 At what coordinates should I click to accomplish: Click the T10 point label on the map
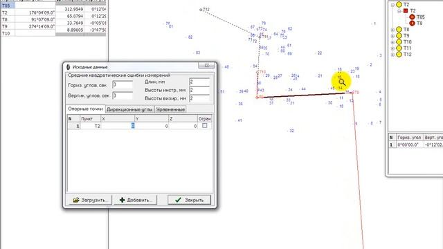point(262,72)
